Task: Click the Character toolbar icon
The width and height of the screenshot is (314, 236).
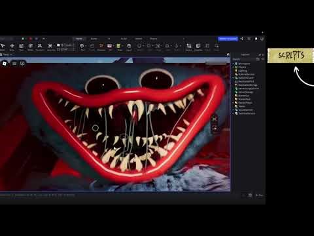Action: (101, 47)
